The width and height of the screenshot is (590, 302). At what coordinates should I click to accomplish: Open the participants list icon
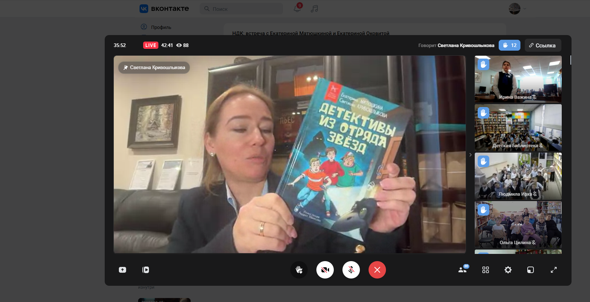point(462,270)
